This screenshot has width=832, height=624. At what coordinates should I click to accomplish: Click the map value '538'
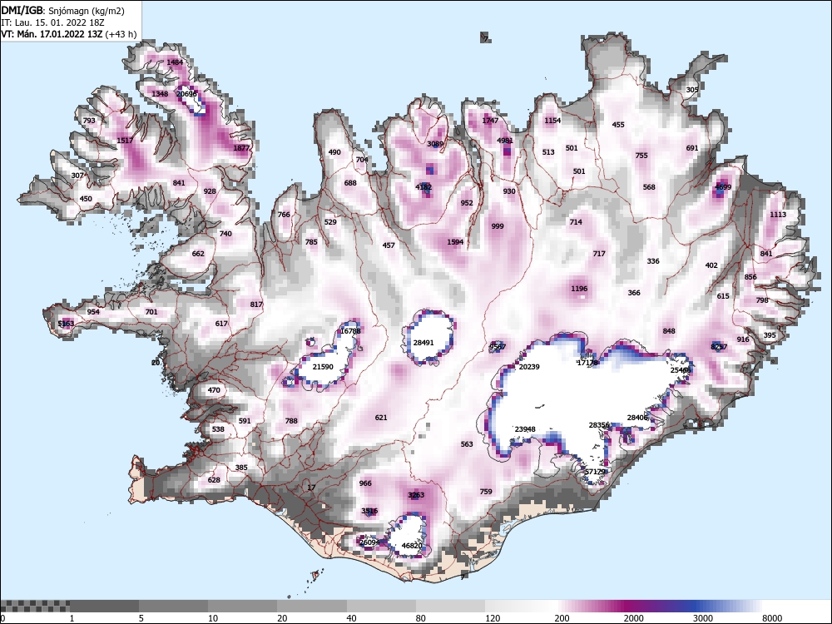coord(218,429)
